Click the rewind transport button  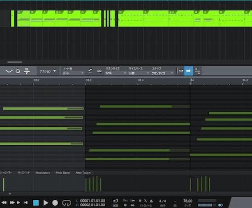point(4,203)
